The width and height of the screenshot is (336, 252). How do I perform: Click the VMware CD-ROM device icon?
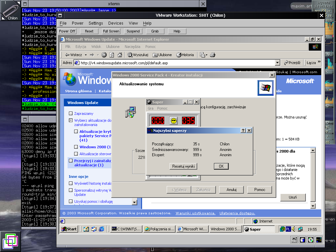(310, 240)
